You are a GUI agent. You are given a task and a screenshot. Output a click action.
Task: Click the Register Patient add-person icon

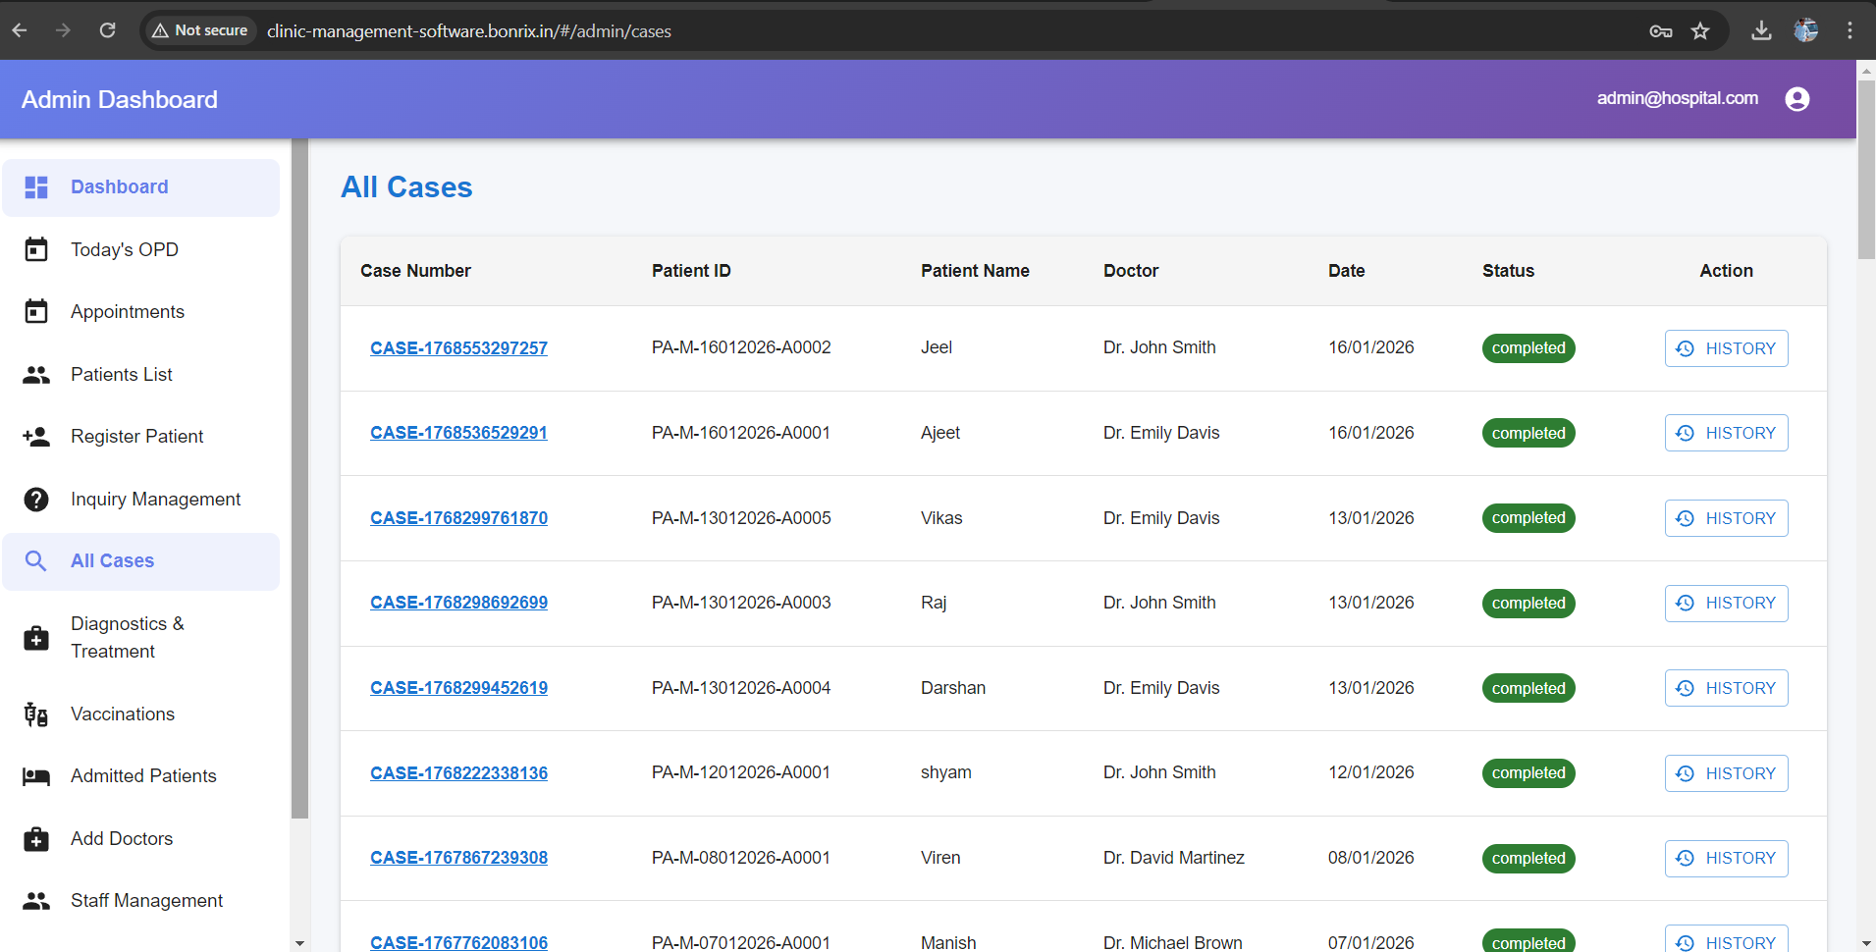[36, 437]
